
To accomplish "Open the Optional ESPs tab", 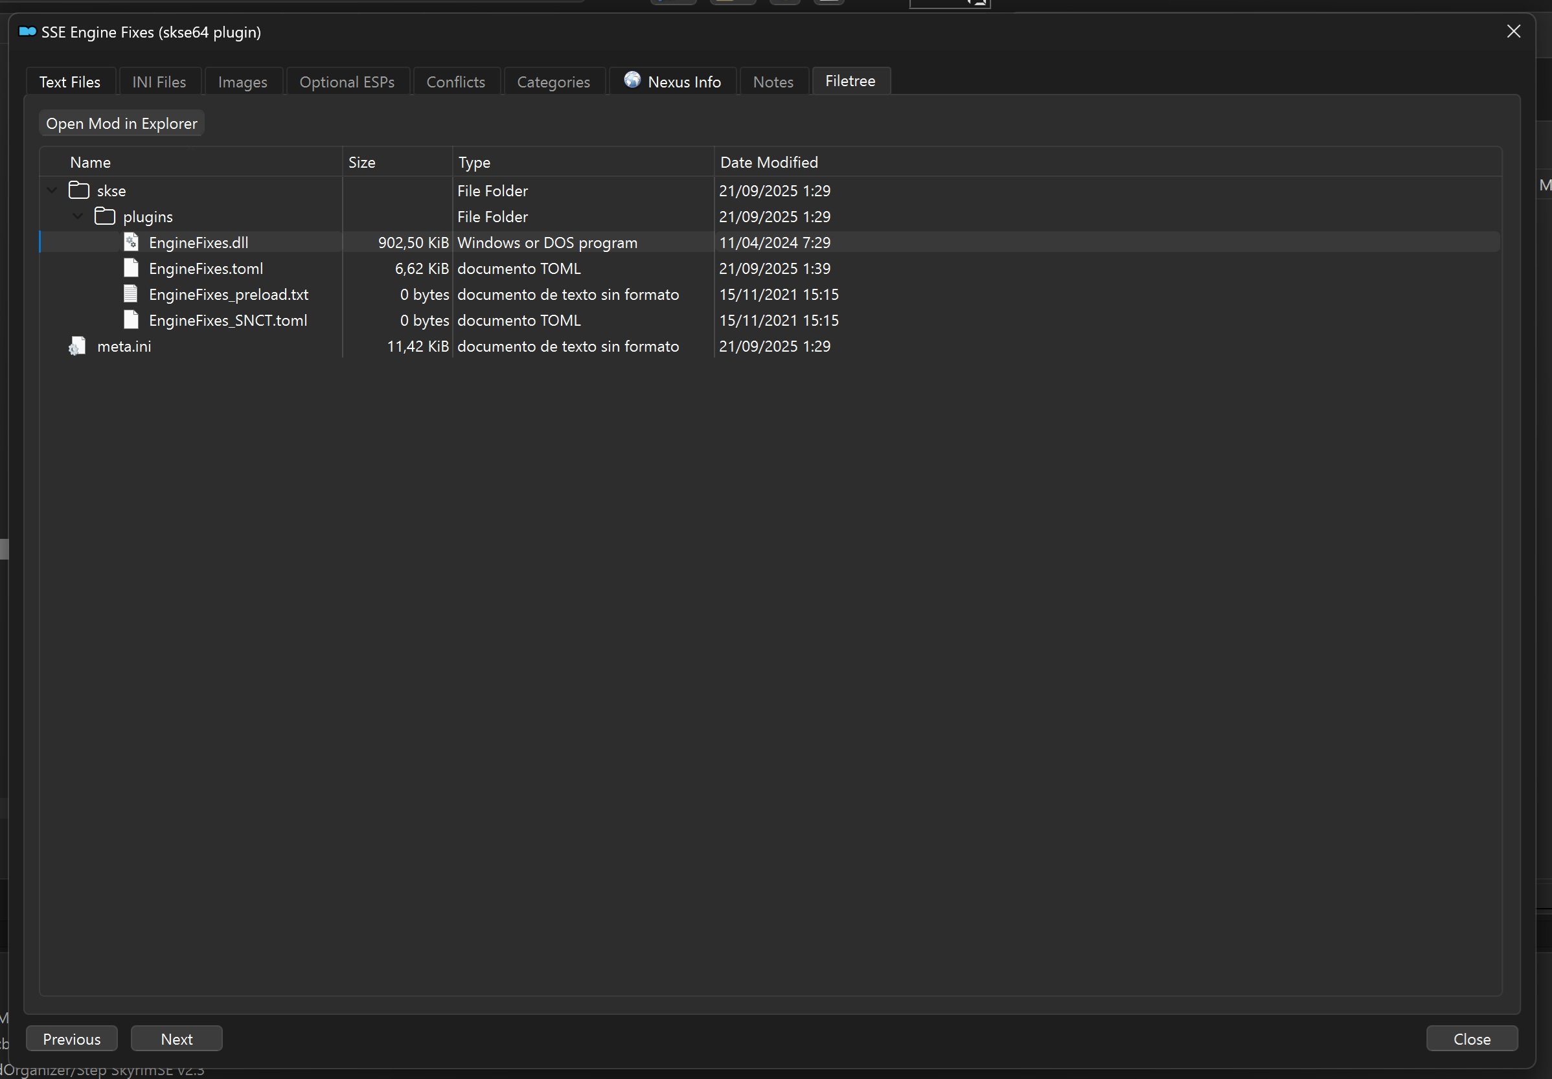I will (347, 82).
